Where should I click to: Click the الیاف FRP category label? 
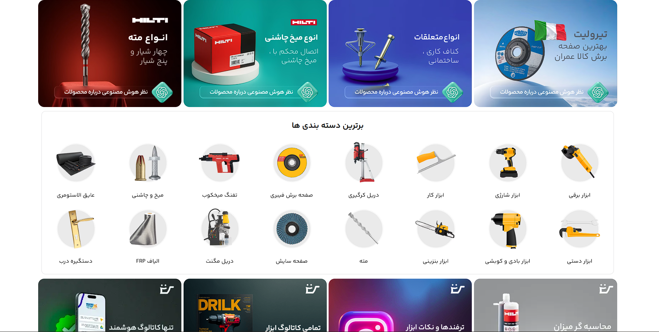[148, 261]
